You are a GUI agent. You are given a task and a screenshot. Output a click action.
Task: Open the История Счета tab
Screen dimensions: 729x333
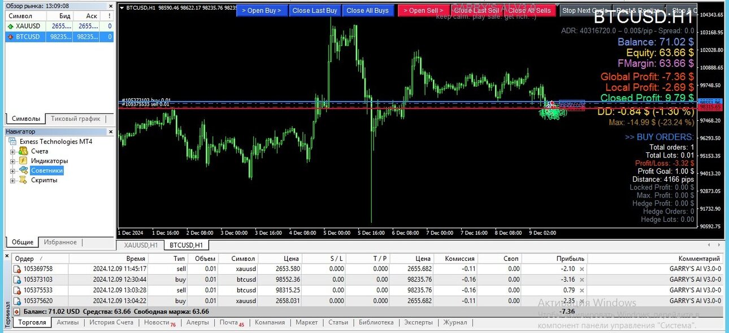(112, 322)
